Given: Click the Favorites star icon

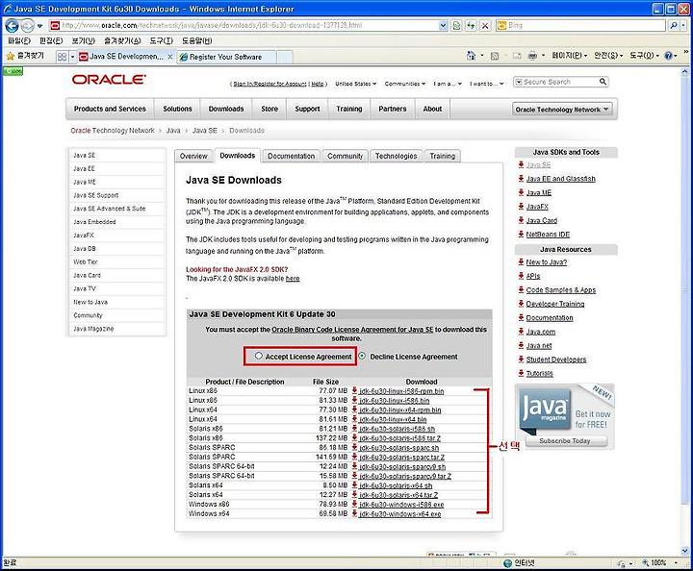Looking at the screenshot, I should [x=11, y=56].
